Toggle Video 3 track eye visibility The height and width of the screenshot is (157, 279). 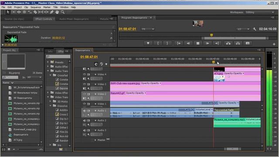tap(84, 84)
